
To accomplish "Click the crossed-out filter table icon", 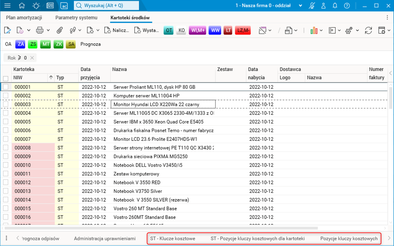I will pos(263,30).
